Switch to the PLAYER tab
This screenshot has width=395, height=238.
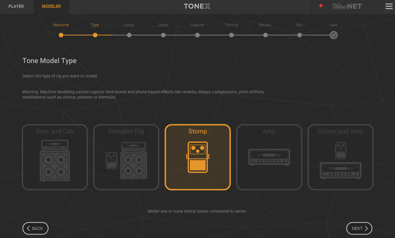pos(16,6)
